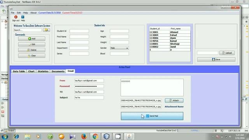The image size is (249, 140).
Task: Click the From email field
Action: click(89, 80)
